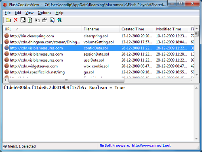Click the list vertical scroll up arrow
Viewport: 202px width, 152px height.
[x=197, y=28]
